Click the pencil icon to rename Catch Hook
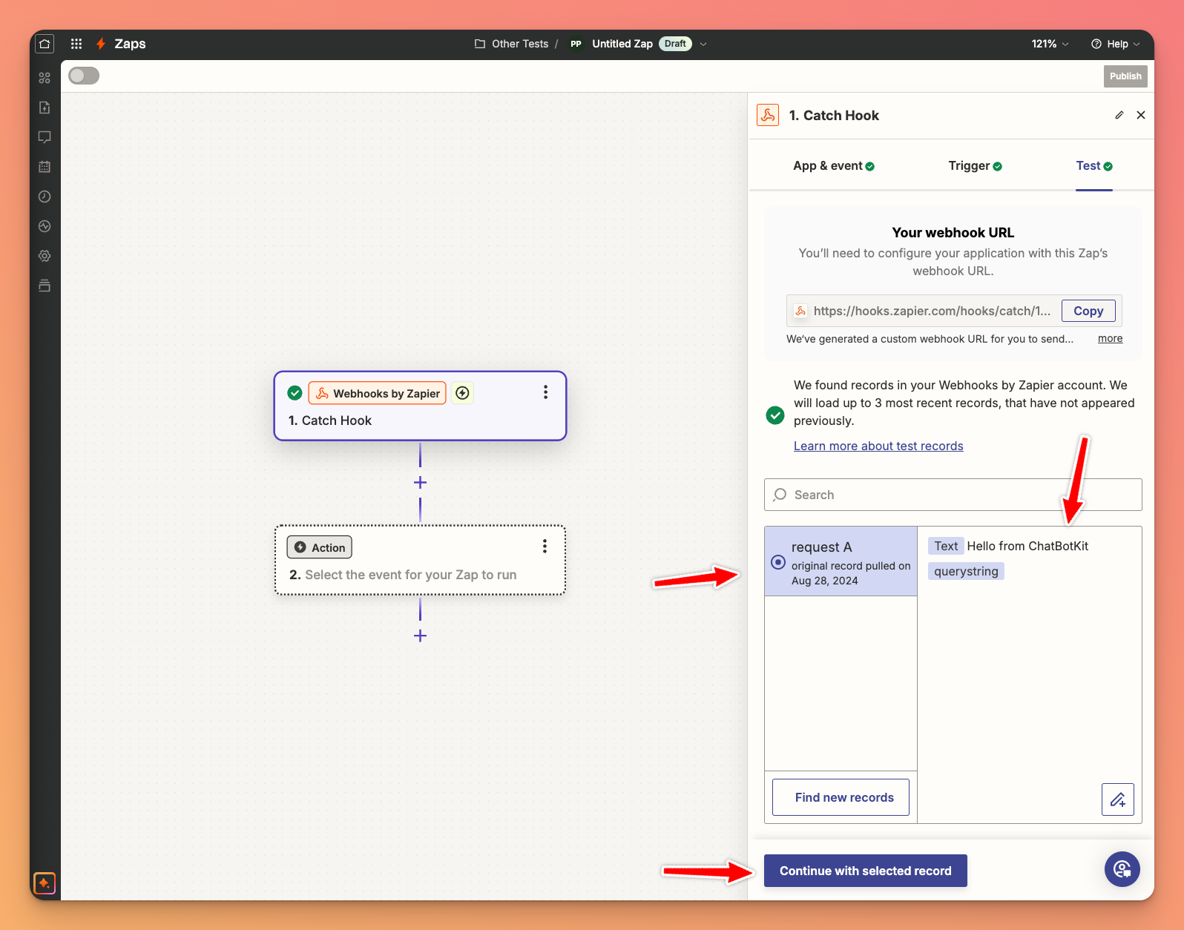 [1119, 115]
